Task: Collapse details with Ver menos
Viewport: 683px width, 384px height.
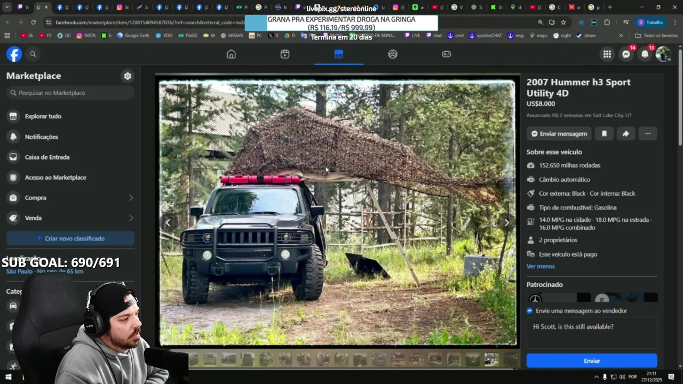Action: (x=541, y=266)
